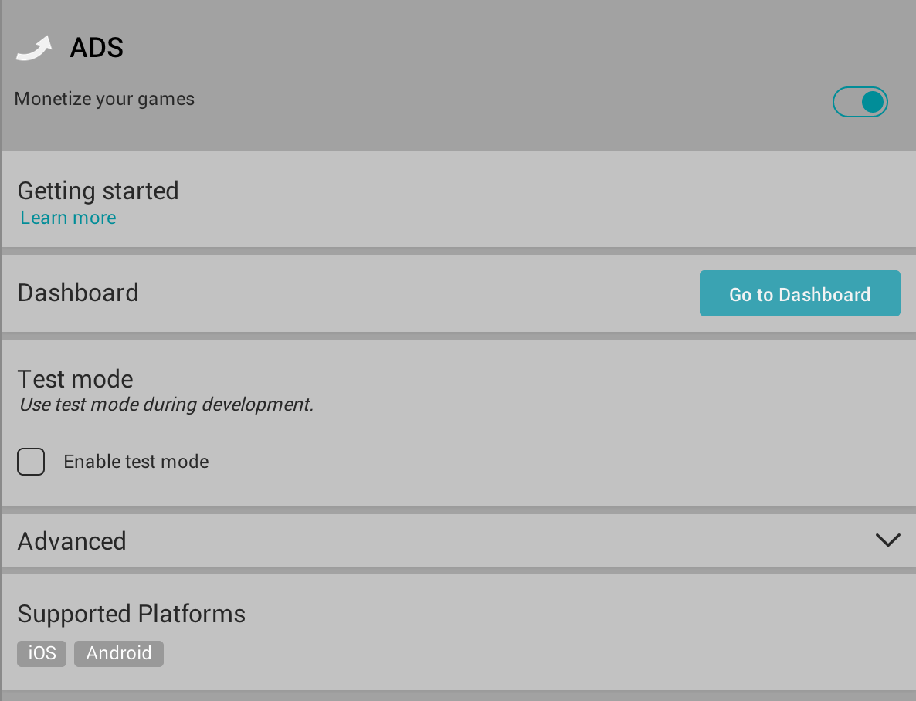The width and height of the screenshot is (916, 701).
Task: Click the Supported Platforms heading
Action: [131, 614]
